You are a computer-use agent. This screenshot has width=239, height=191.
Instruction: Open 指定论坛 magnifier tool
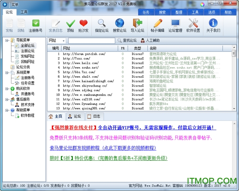click(102, 26)
